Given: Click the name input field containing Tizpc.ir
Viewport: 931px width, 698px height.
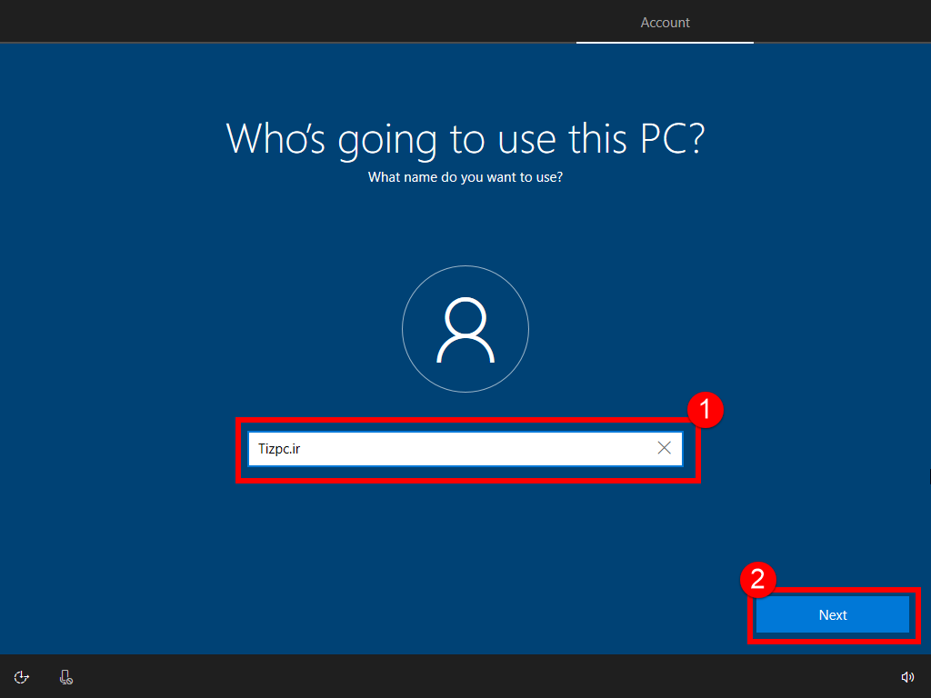Looking at the screenshot, I should click(465, 449).
